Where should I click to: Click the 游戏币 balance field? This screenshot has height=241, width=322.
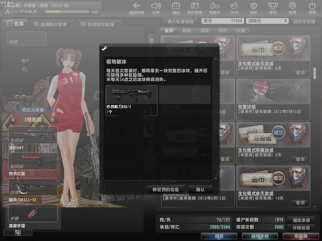[x=267, y=21]
